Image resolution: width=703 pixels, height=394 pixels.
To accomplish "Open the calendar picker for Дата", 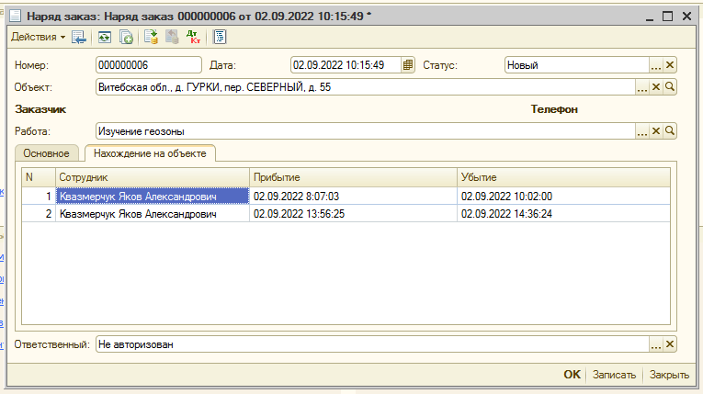I will [409, 65].
